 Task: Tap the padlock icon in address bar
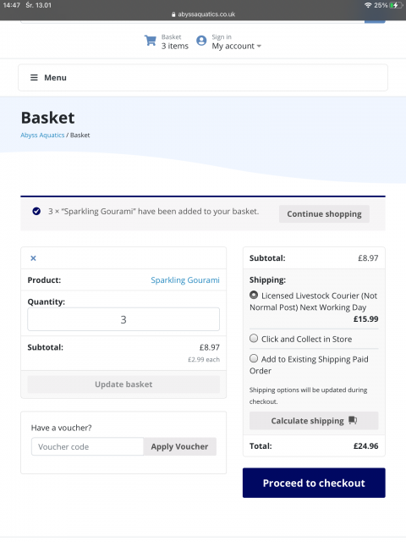[x=173, y=14]
